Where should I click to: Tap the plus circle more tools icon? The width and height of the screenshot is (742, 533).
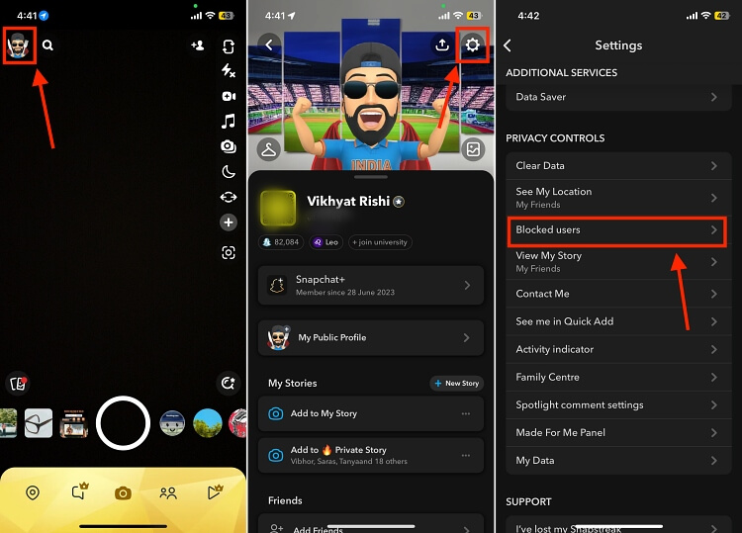tap(229, 222)
